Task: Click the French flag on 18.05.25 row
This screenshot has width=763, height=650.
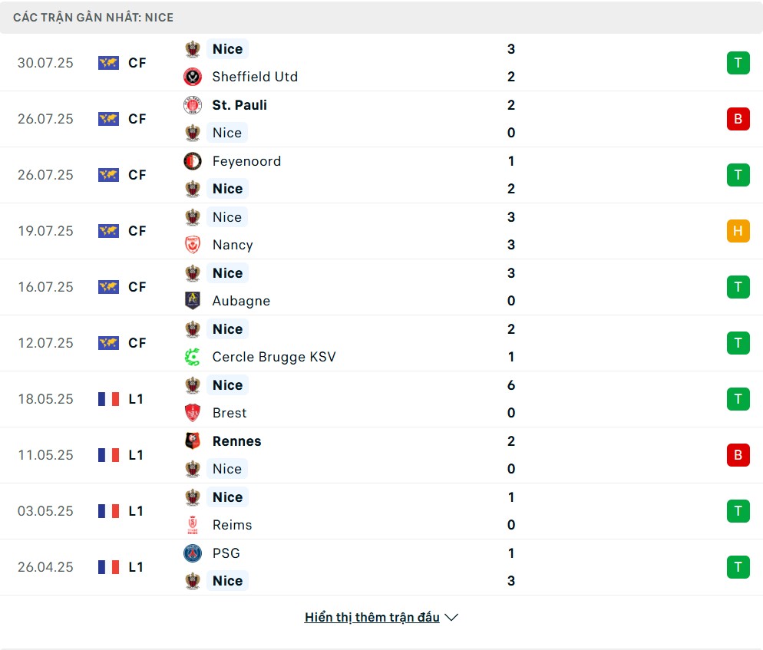Action: pyautogui.click(x=108, y=399)
